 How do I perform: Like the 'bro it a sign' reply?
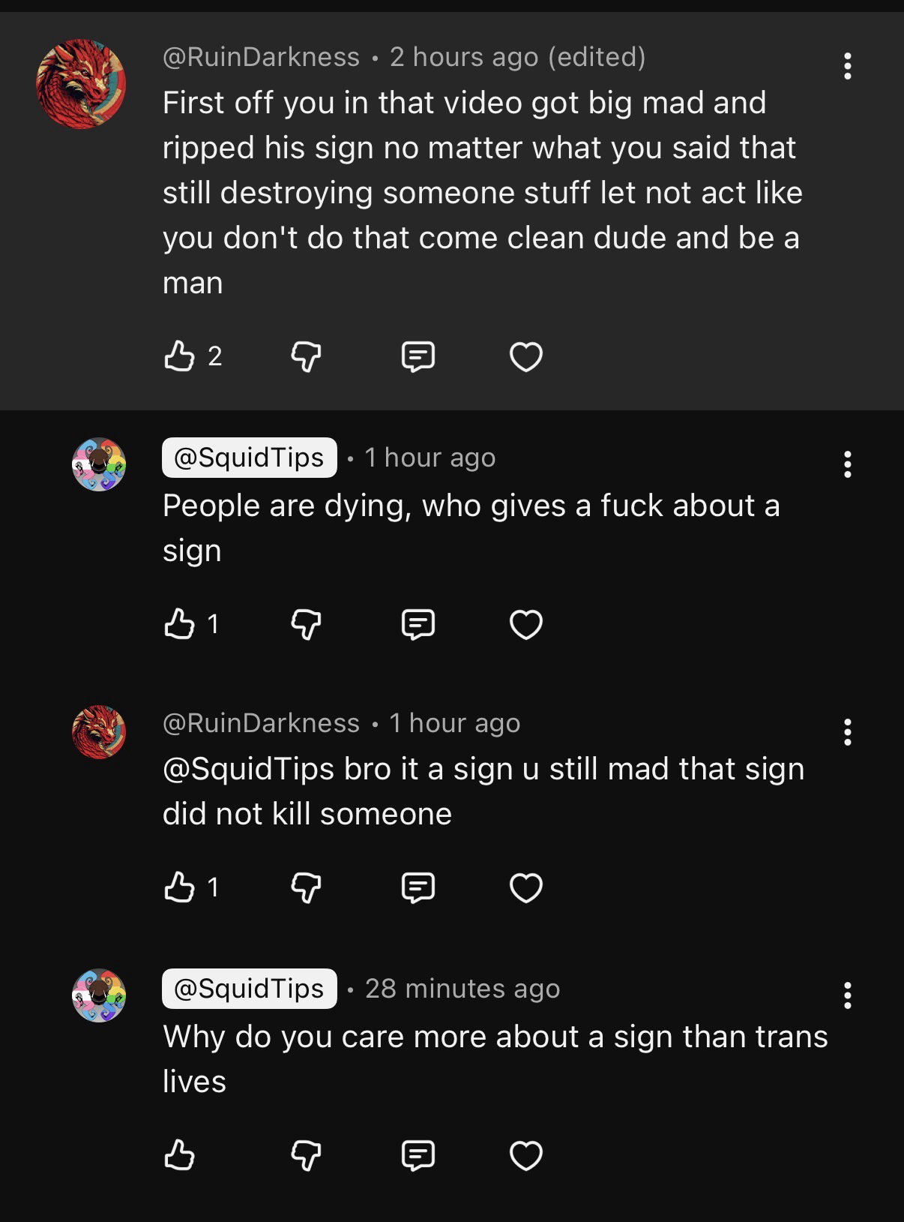(179, 887)
